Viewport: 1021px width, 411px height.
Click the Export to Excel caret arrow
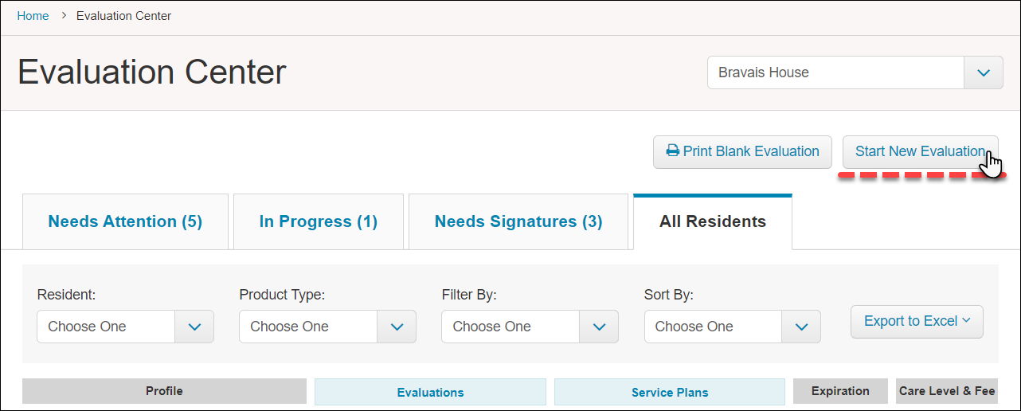966,321
